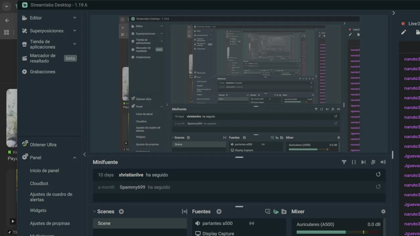
Task: Go to Inicio de panel
Action: pyautogui.click(x=44, y=170)
